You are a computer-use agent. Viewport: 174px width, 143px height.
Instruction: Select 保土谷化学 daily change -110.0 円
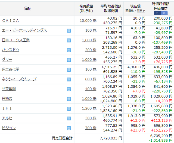click(137, 72)
